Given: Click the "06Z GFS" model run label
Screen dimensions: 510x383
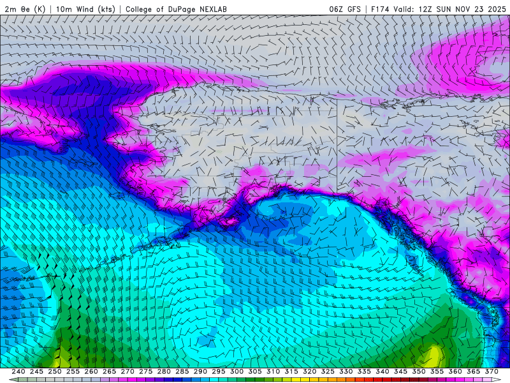Looking at the screenshot, I should [x=345, y=9].
